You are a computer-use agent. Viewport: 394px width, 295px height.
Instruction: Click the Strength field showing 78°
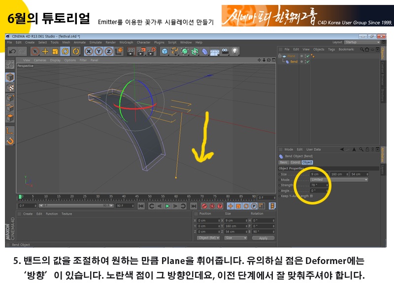pos(319,185)
